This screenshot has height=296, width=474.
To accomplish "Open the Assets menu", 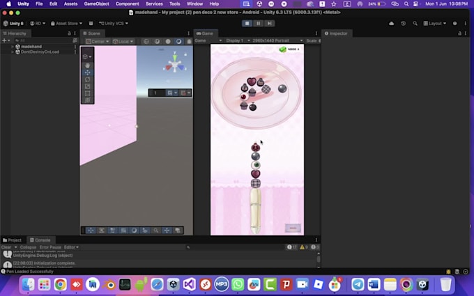I will click(x=70, y=4).
